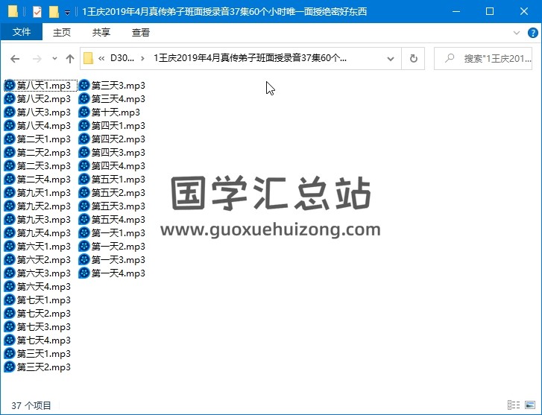Open Customize Quick Access Toolbar dropdown
The image size is (542, 415).
click(67, 13)
